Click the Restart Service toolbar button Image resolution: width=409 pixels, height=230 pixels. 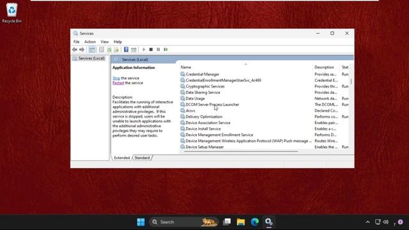coord(166,50)
